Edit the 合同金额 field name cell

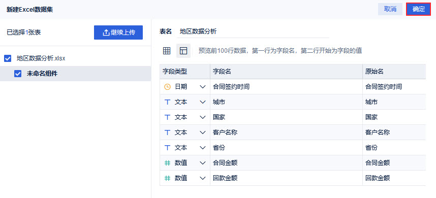[286, 163]
